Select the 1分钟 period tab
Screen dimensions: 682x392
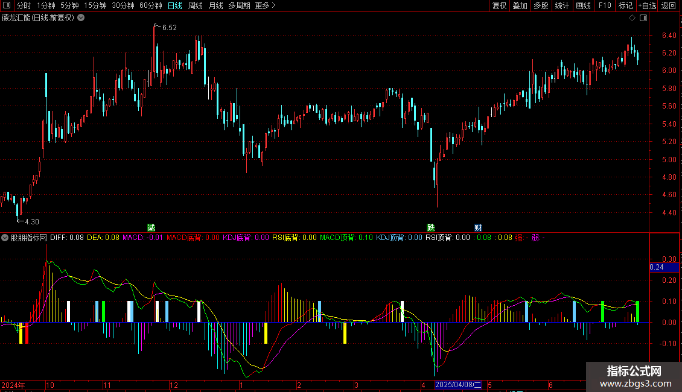[46, 5]
